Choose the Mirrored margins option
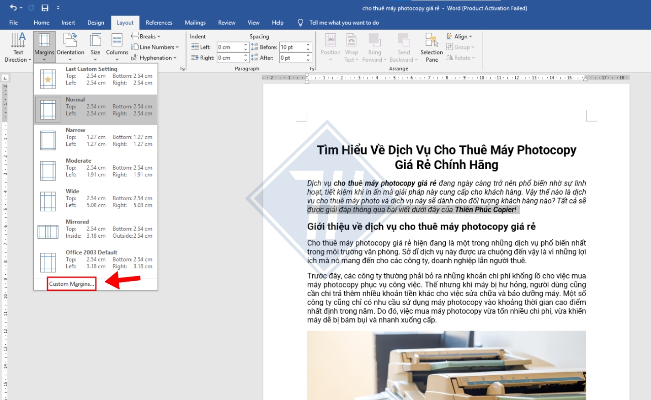 pos(95,229)
